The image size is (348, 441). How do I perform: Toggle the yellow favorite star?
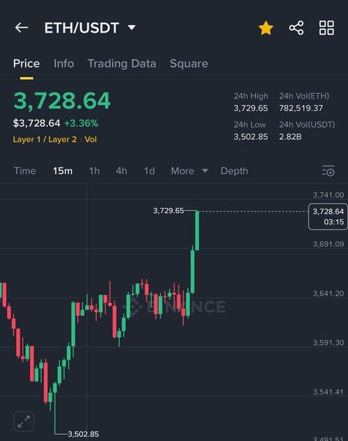click(x=266, y=28)
